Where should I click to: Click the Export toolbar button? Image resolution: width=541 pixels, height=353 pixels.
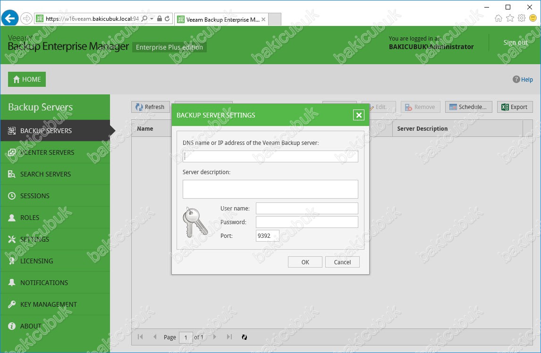click(515, 107)
